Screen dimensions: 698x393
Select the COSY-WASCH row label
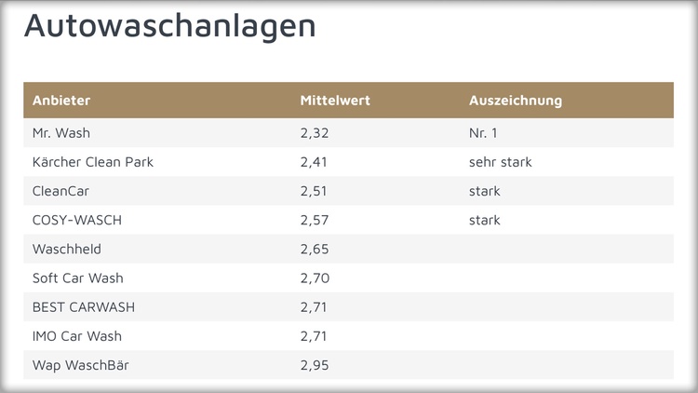point(77,220)
